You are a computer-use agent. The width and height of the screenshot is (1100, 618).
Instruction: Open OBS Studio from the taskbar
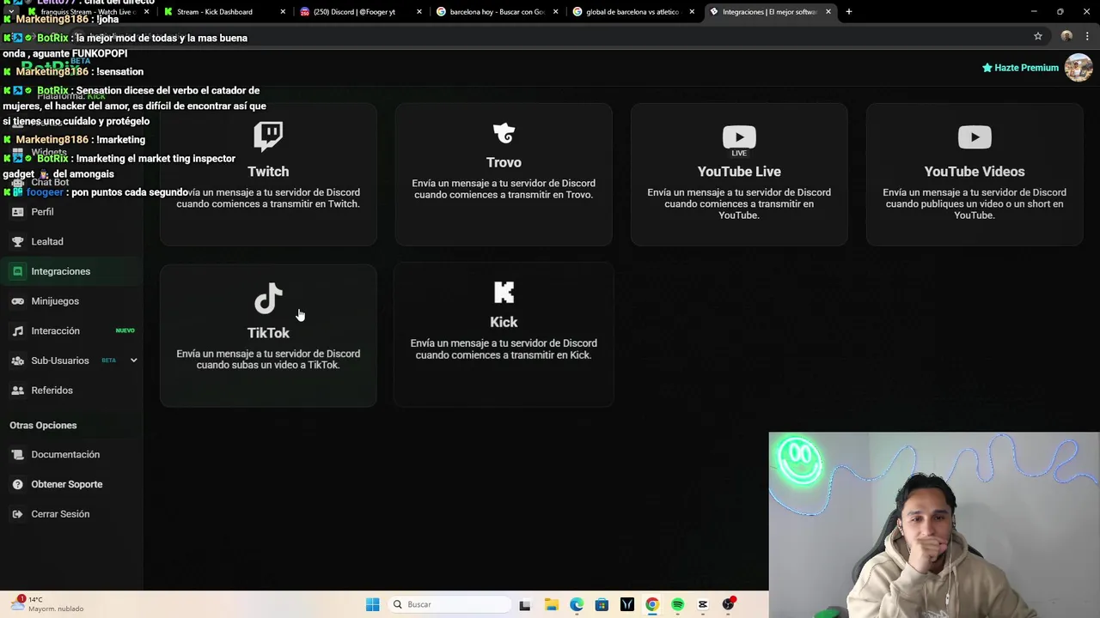(729, 604)
